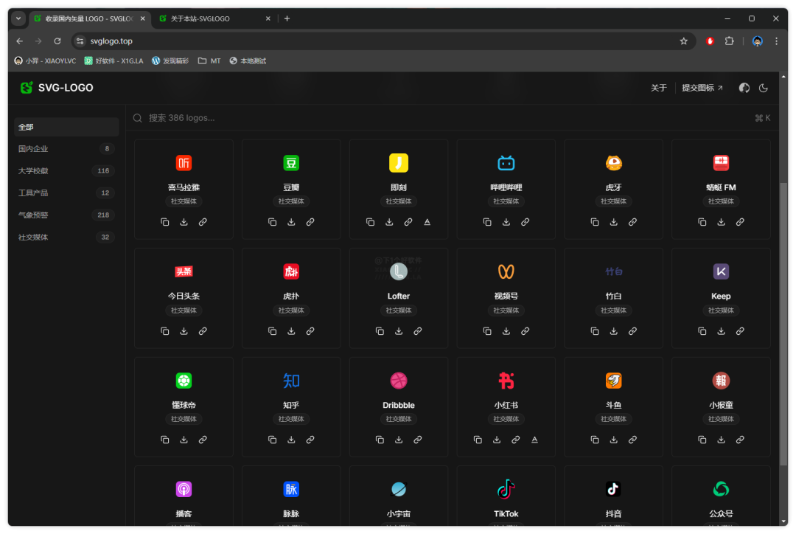Copy the 视频号 logo SVG
Image resolution: width=796 pixels, height=534 pixels.
click(x=487, y=331)
